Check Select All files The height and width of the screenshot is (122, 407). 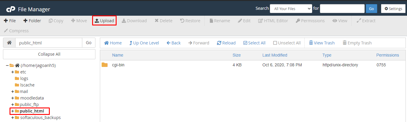coord(254,43)
